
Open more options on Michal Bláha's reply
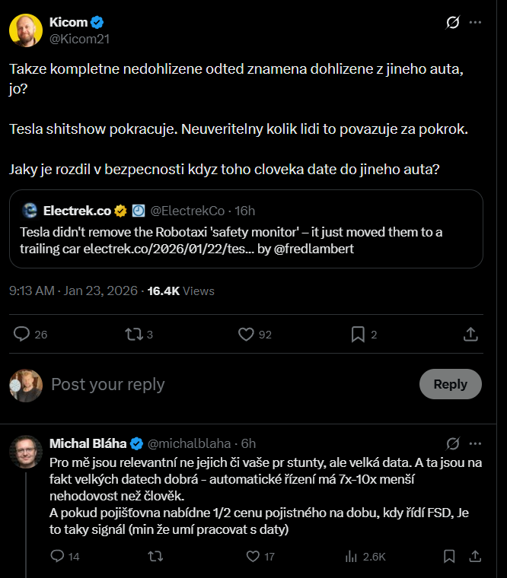point(476,443)
